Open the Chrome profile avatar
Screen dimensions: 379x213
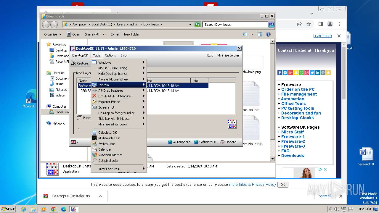pos(330,24)
